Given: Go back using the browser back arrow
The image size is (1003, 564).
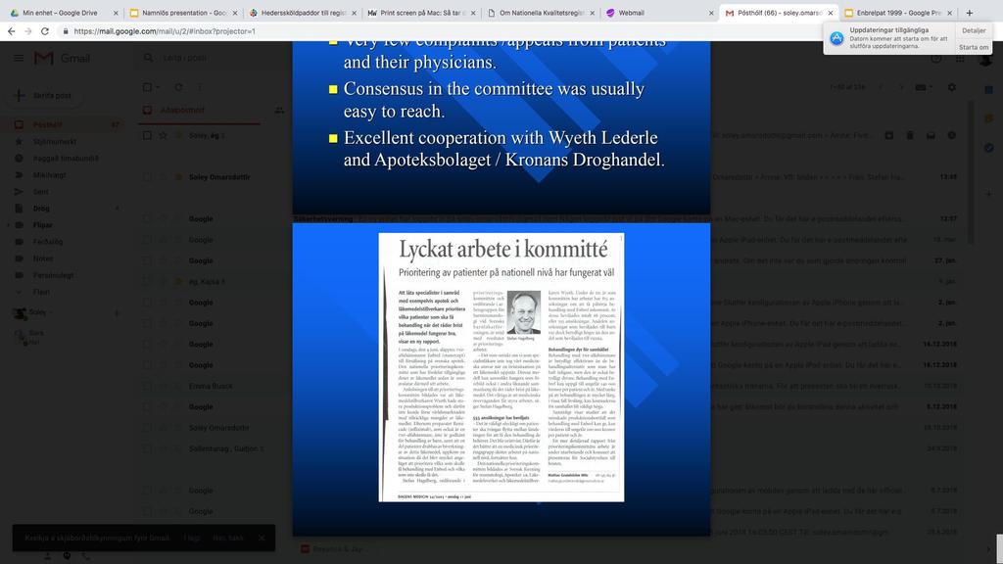Looking at the screenshot, I should pyautogui.click(x=12, y=30).
